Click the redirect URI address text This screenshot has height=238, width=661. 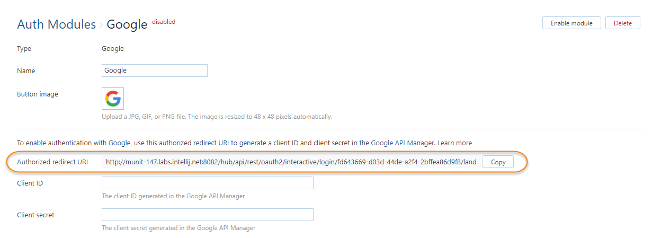291,162
